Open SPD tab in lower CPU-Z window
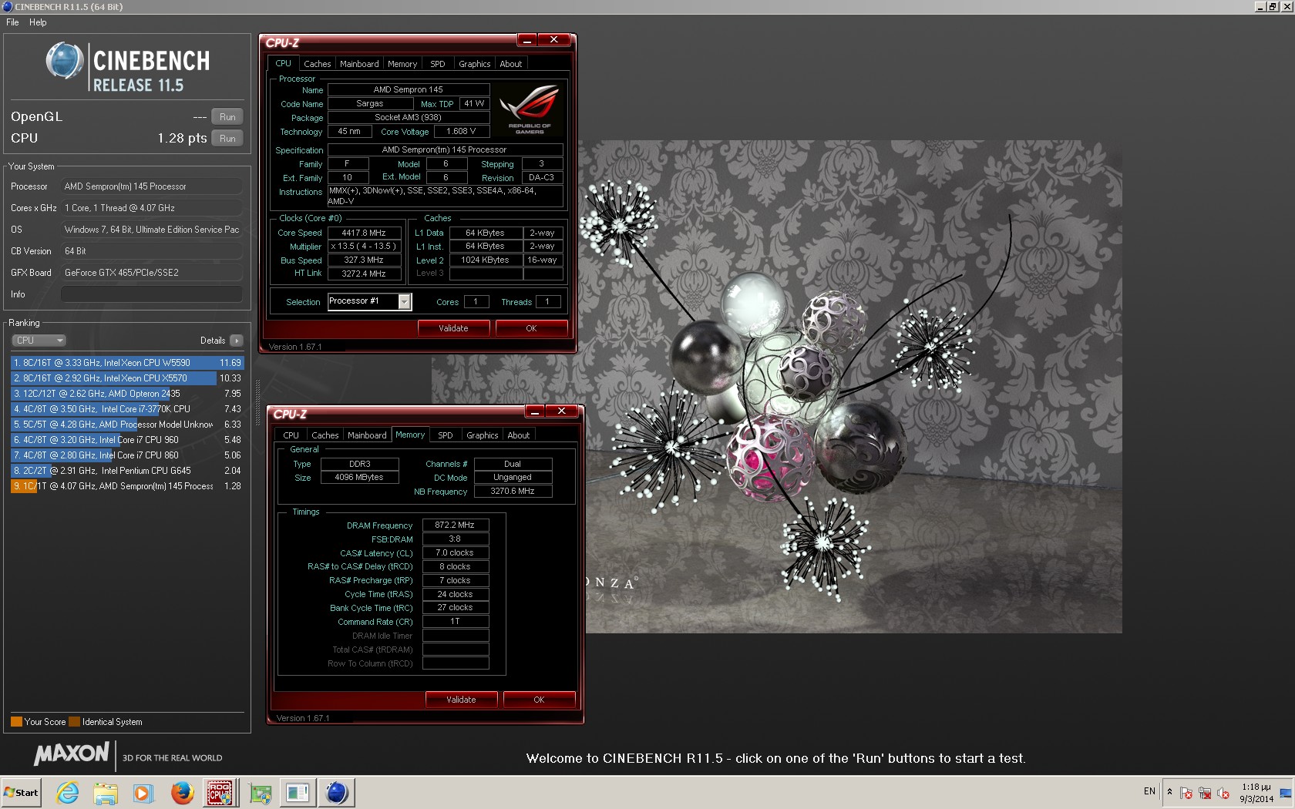This screenshot has width=1295, height=809. pyautogui.click(x=445, y=435)
